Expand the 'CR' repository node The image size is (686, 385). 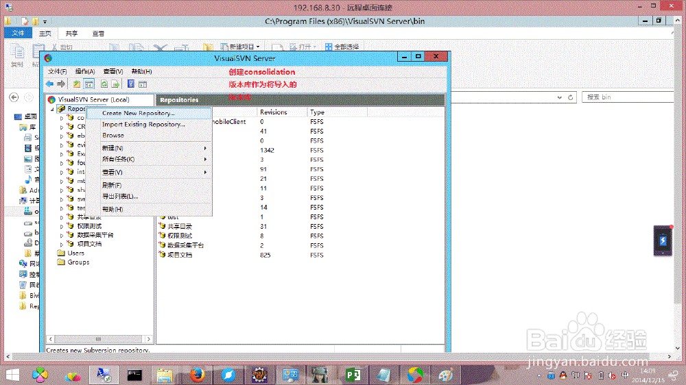point(62,127)
